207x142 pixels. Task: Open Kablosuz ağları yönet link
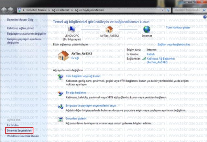point(20,28)
